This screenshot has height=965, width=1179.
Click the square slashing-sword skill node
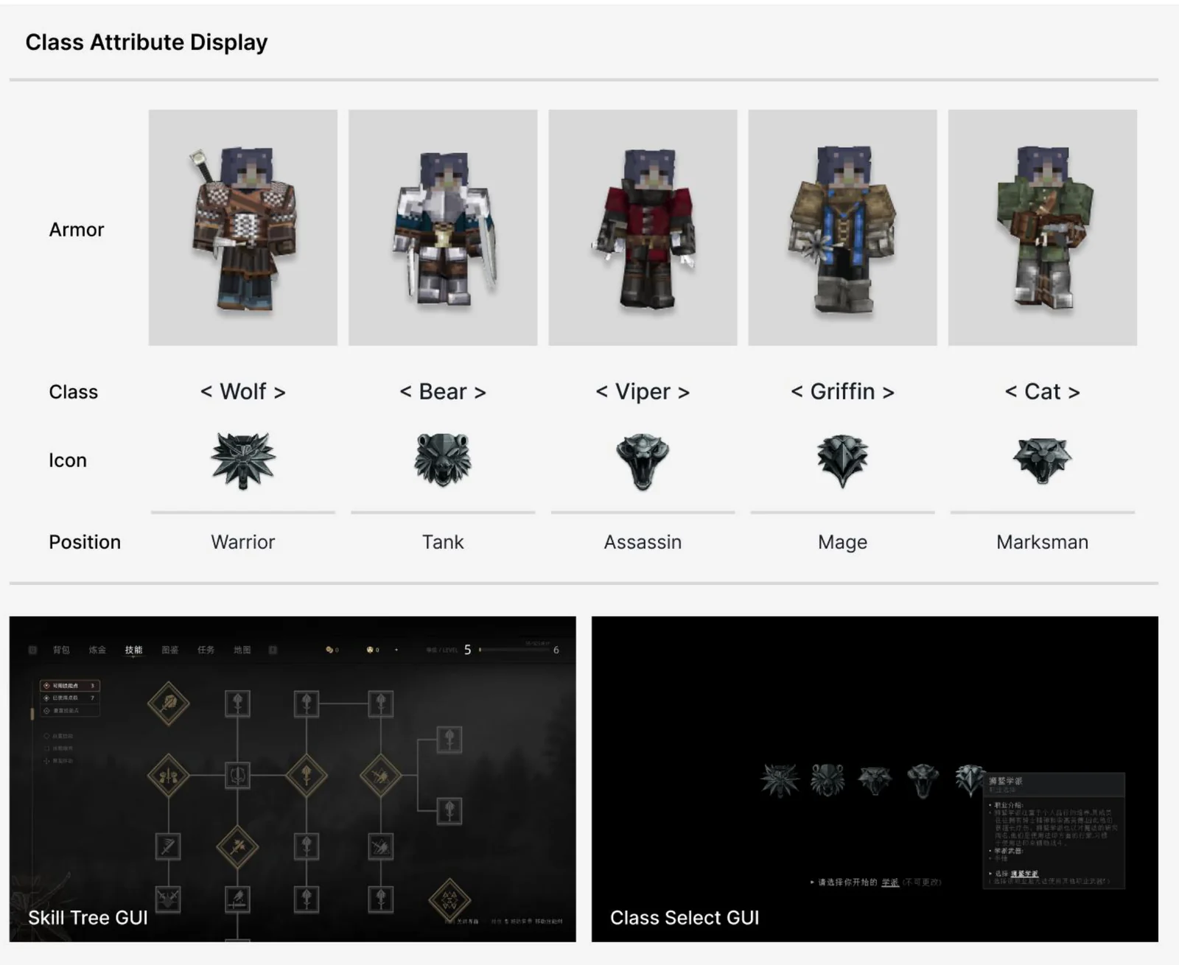pos(168,846)
